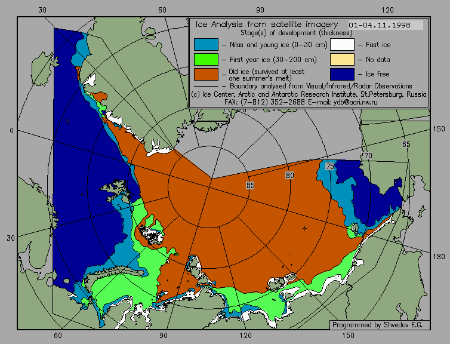Click the boundary line sample in the legend
The height and width of the screenshot is (344, 450).
(x=206, y=86)
